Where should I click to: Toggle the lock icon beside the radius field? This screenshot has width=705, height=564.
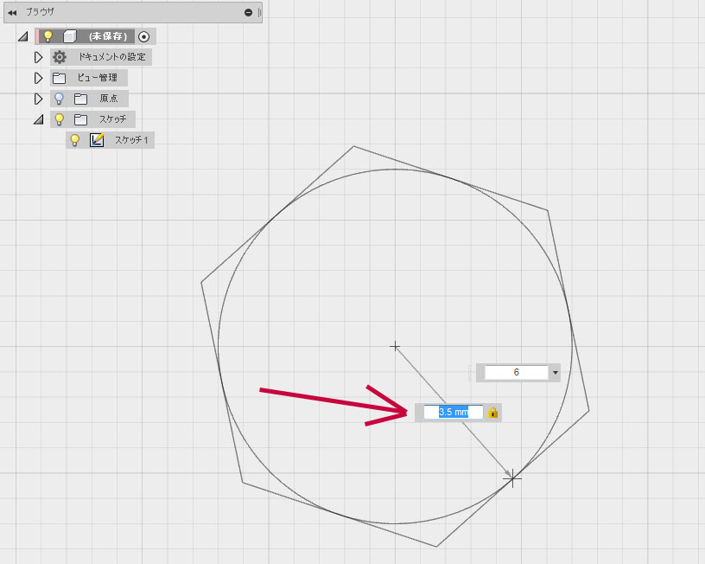point(492,413)
